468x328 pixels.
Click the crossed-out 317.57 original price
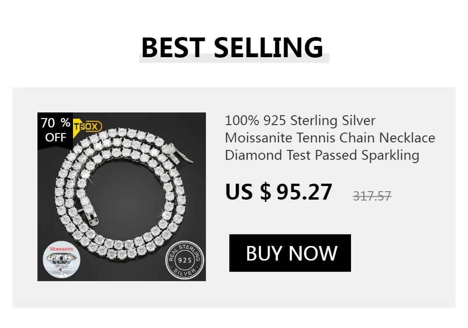372,196
